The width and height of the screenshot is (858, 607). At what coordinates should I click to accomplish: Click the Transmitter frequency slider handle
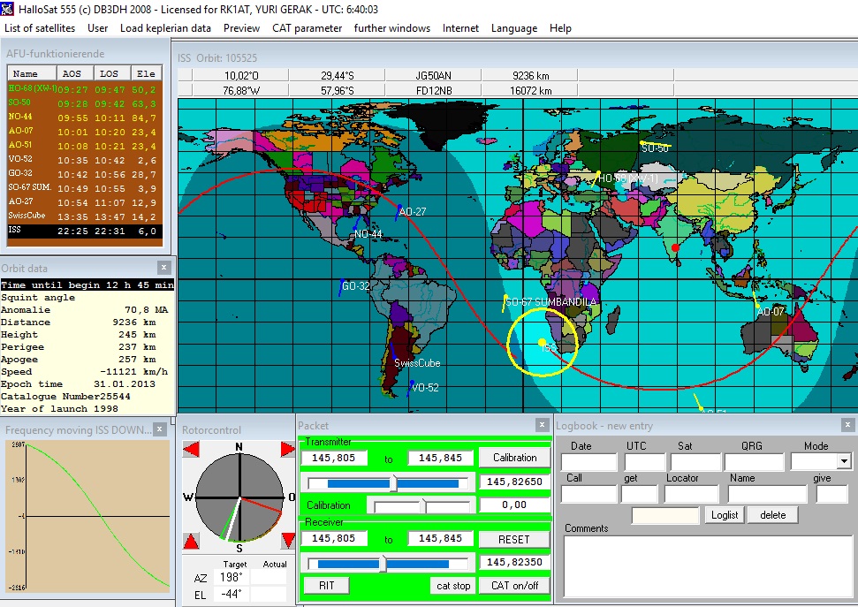(393, 482)
